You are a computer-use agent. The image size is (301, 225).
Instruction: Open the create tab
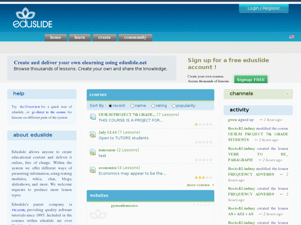(104, 38)
